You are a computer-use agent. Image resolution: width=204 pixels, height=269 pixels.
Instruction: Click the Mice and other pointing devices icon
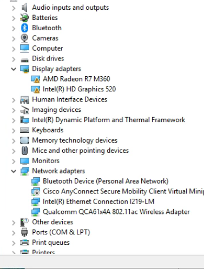pyautogui.click(x=24, y=151)
